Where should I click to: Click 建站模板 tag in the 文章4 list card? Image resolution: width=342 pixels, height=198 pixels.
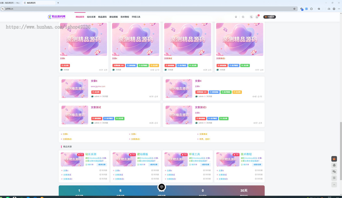(214, 92)
